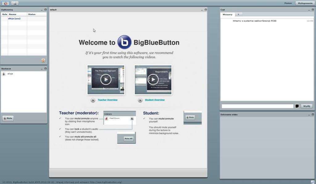Maximize the Dokowanie wideo panel
This screenshot has height=184, width=316.
click(313, 115)
